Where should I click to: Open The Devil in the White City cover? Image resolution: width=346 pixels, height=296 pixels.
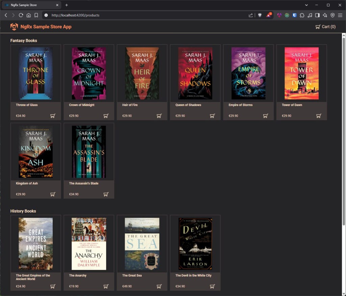[195, 244]
